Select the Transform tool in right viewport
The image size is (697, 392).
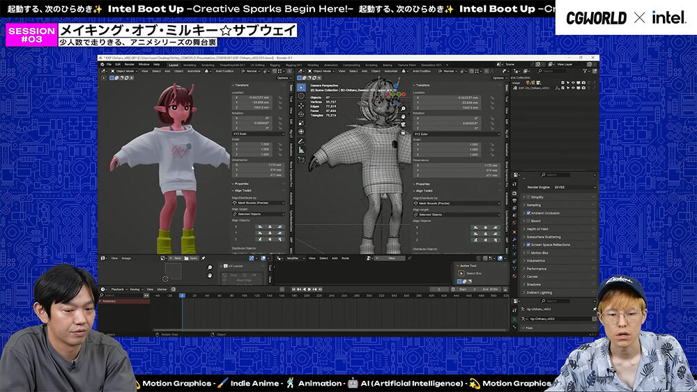(301, 132)
